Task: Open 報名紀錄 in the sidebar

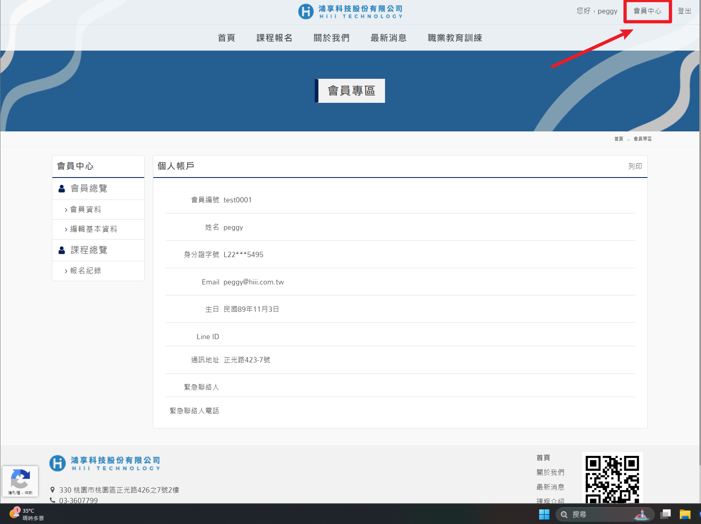Action: point(85,271)
